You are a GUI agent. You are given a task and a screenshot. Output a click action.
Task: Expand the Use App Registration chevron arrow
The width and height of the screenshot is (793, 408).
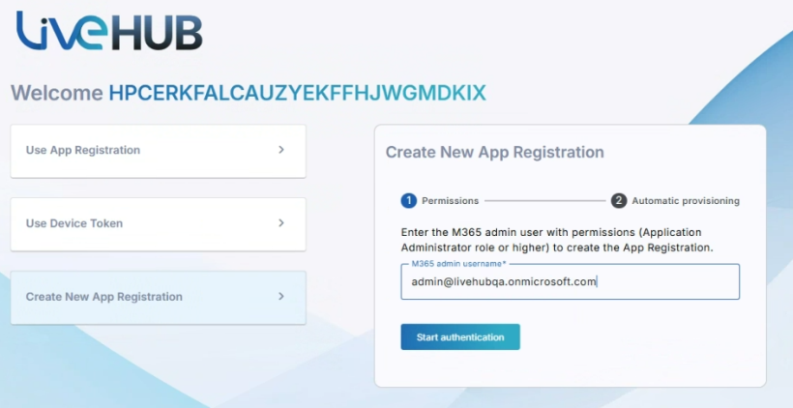pyautogui.click(x=281, y=150)
